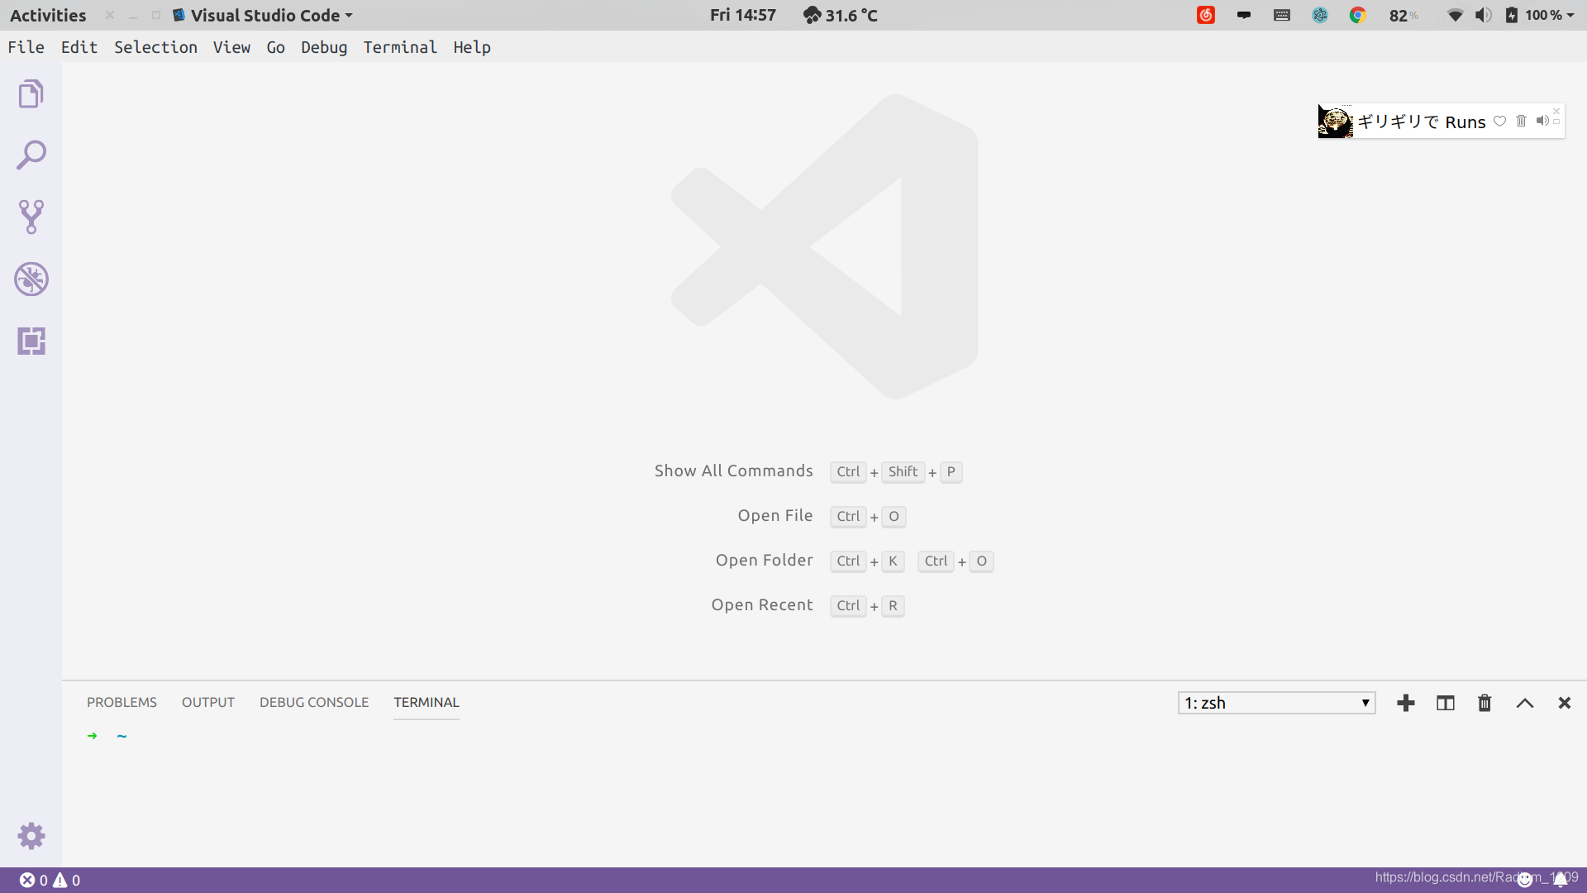Delete the song with the music widget trash icon
The width and height of the screenshot is (1587, 893).
click(1521, 121)
